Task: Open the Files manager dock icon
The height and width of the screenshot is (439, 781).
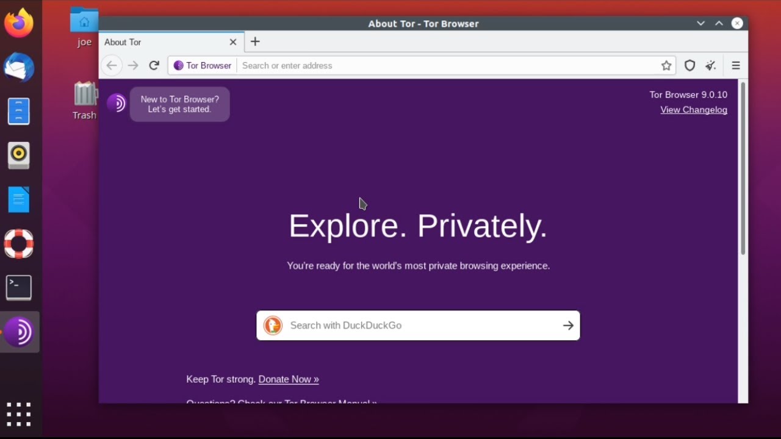Action: point(19,112)
